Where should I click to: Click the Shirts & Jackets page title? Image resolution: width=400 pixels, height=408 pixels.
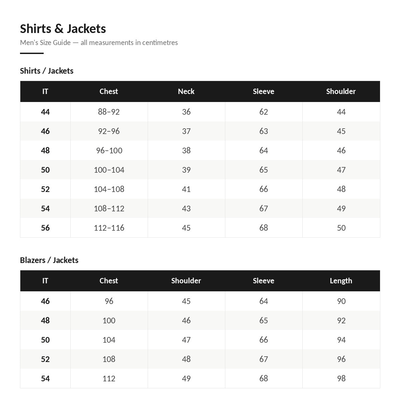[63, 29]
